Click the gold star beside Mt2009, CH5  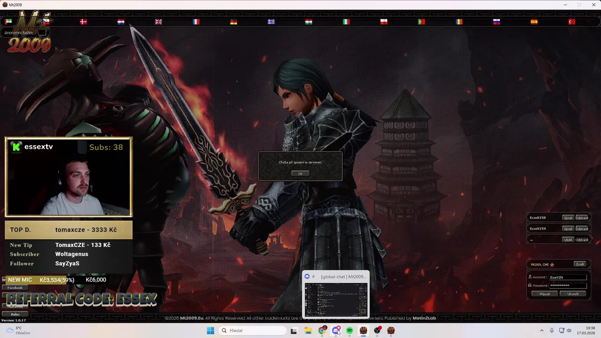(552, 265)
